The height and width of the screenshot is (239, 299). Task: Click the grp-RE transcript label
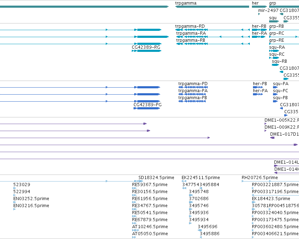(x=277, y=40)
